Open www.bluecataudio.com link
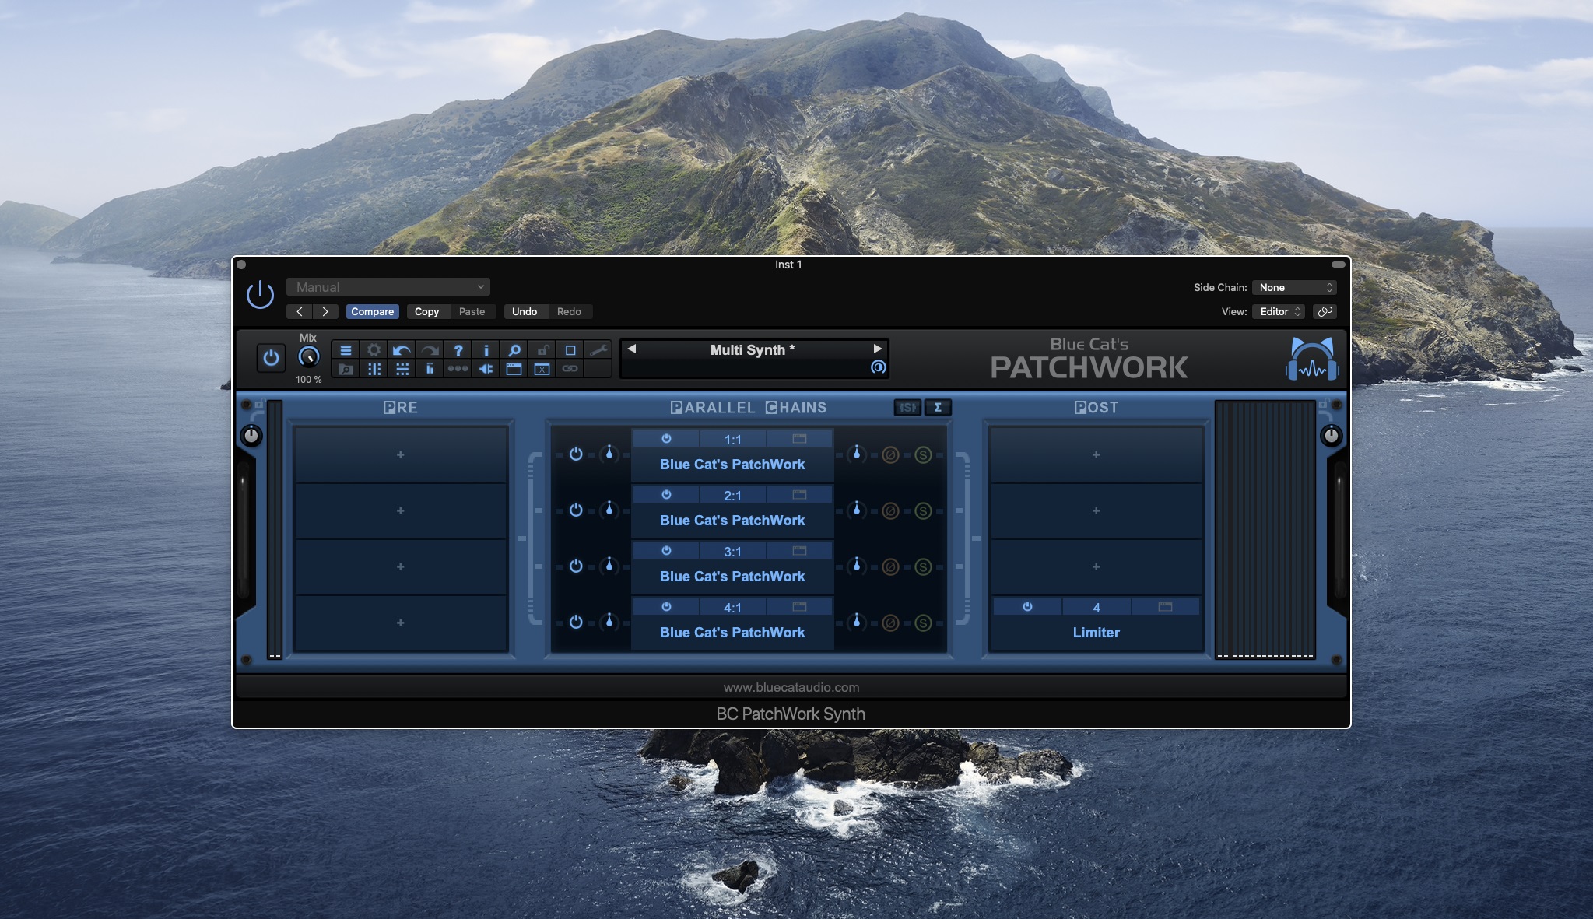The image size is (1593, 919). point(791,687)
